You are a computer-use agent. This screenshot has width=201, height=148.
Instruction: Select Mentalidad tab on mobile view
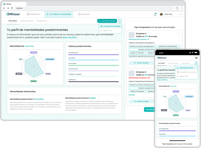[161, 63]
